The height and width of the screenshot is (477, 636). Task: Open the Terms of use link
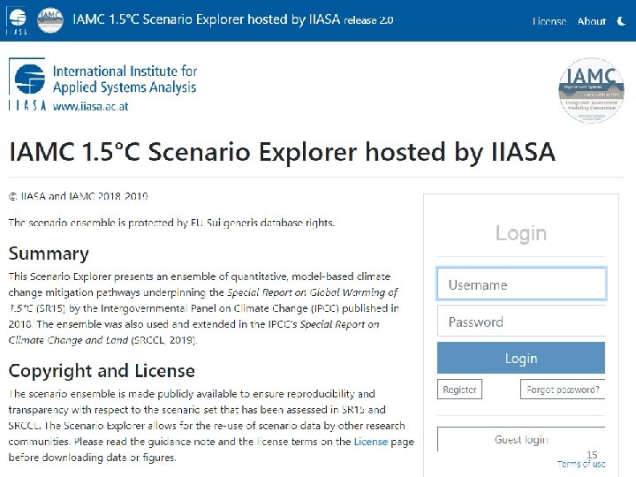coord(581,464)
